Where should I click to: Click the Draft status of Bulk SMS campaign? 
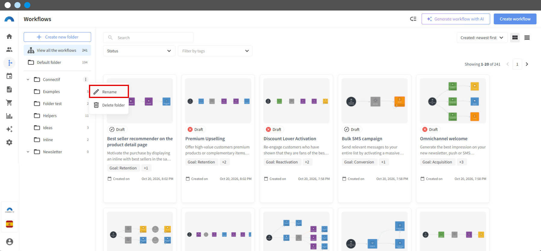(352, 130)
